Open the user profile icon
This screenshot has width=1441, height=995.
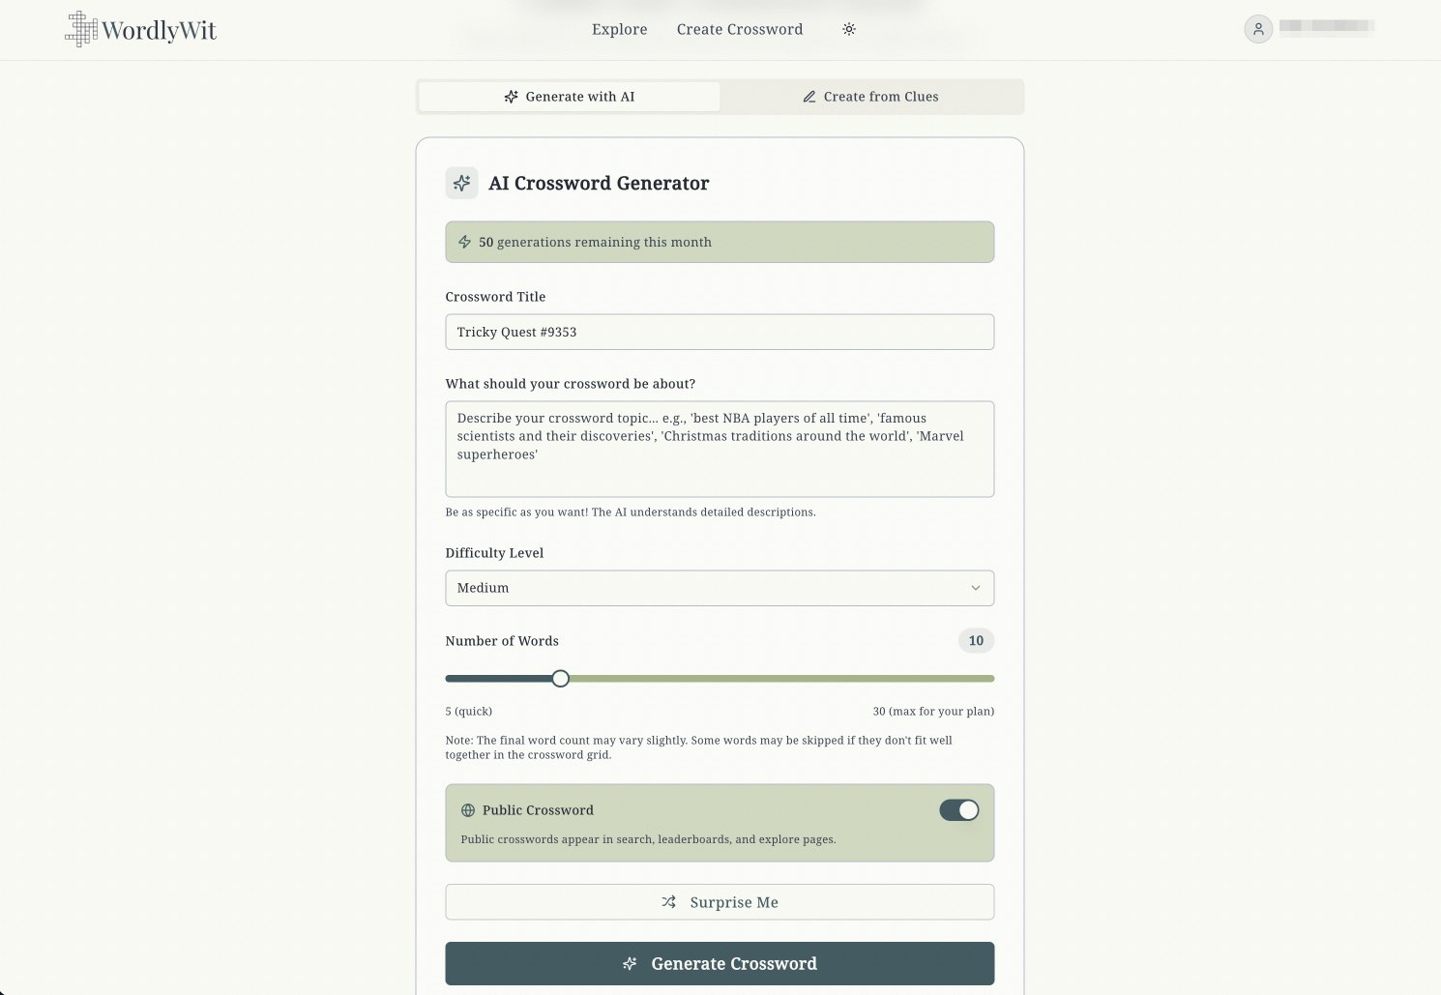point(1257,29)
